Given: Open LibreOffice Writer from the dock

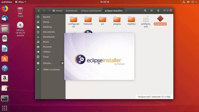Looking at the screenshot, I should point(5,49).
